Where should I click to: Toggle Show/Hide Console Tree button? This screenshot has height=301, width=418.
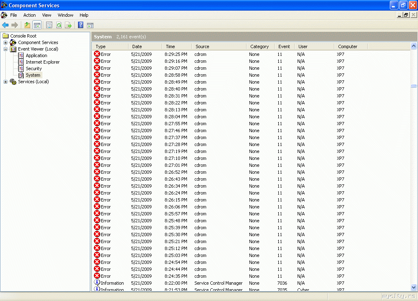tap(37, 25)
